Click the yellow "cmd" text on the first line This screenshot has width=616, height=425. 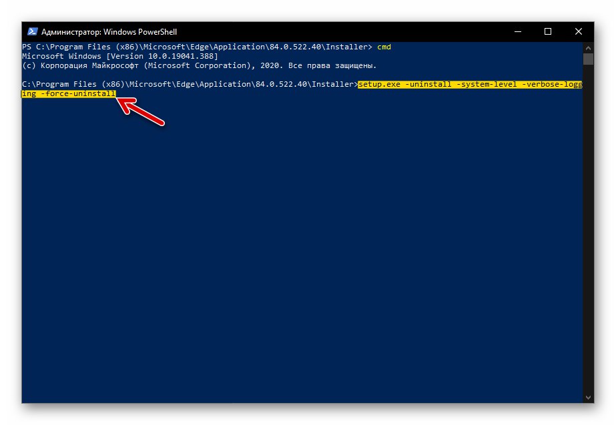[402, 47]
